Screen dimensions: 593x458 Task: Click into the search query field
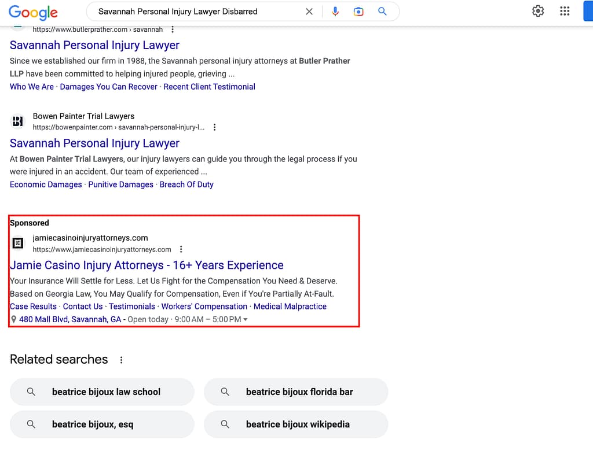178,12
